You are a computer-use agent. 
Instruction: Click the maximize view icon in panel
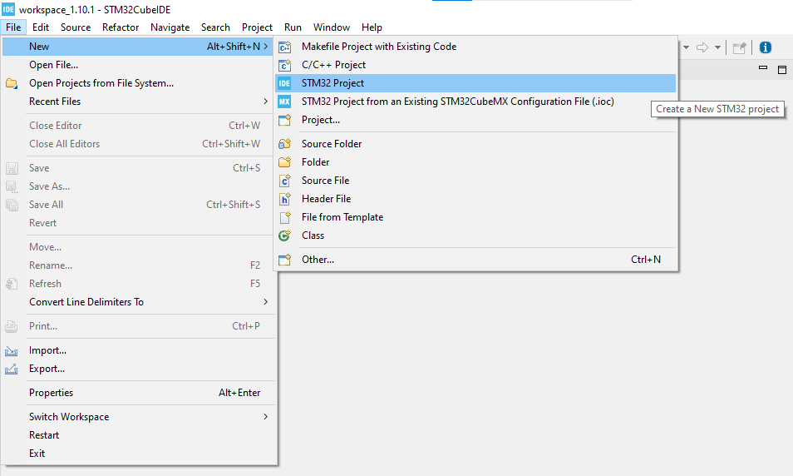click(782, 69)
